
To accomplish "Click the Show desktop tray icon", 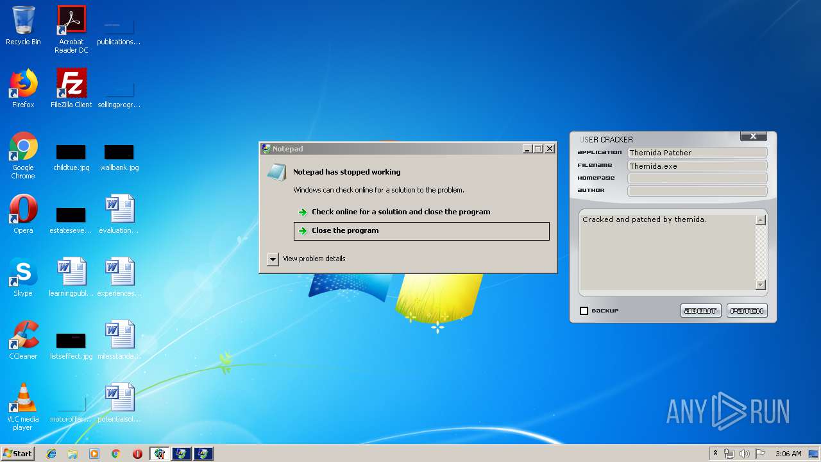I will click(814, 454).
